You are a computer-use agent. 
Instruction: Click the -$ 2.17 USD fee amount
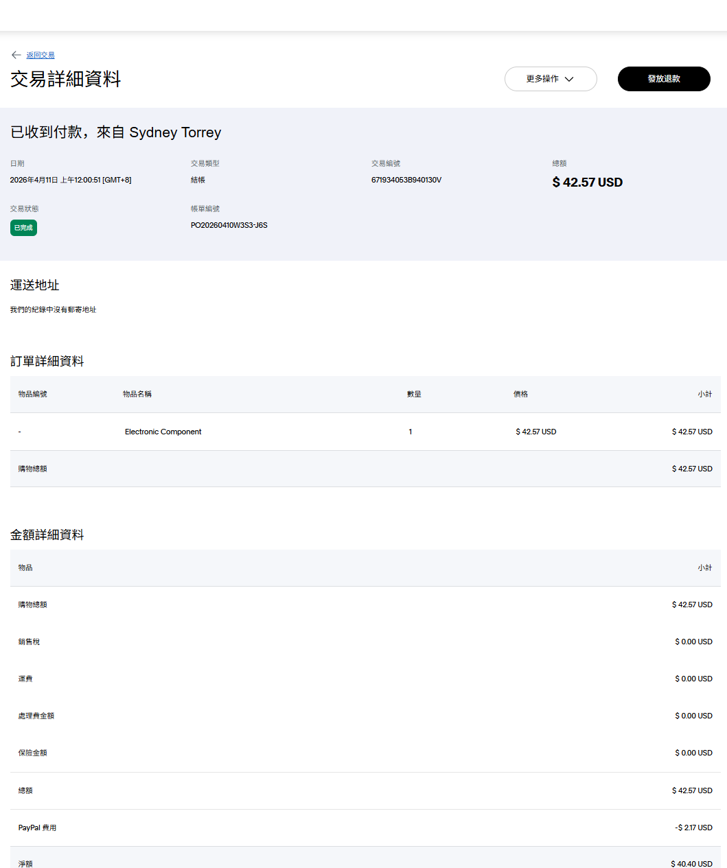693,828
